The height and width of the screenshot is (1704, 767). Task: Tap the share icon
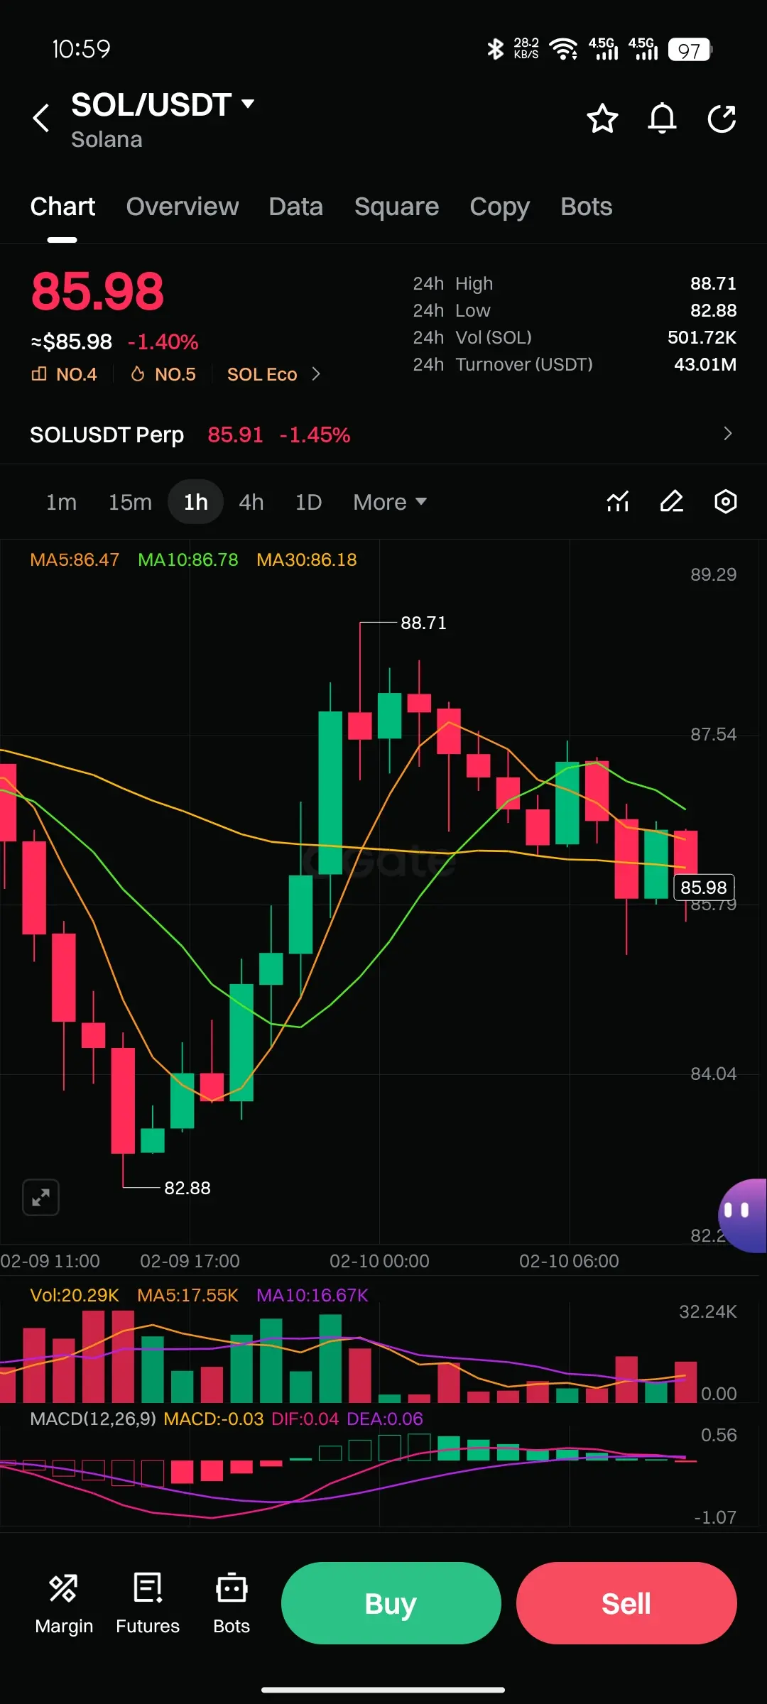(722, 119)
